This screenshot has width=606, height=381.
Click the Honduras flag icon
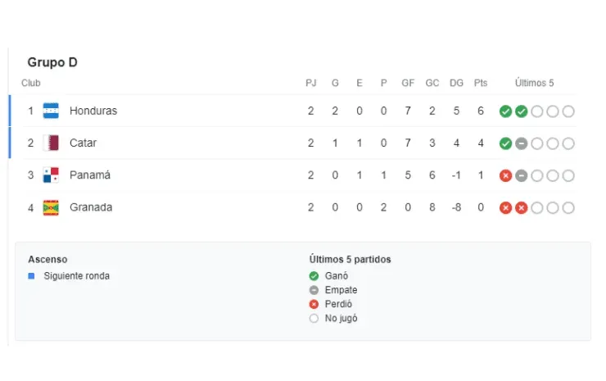click(x=51, y=111)
